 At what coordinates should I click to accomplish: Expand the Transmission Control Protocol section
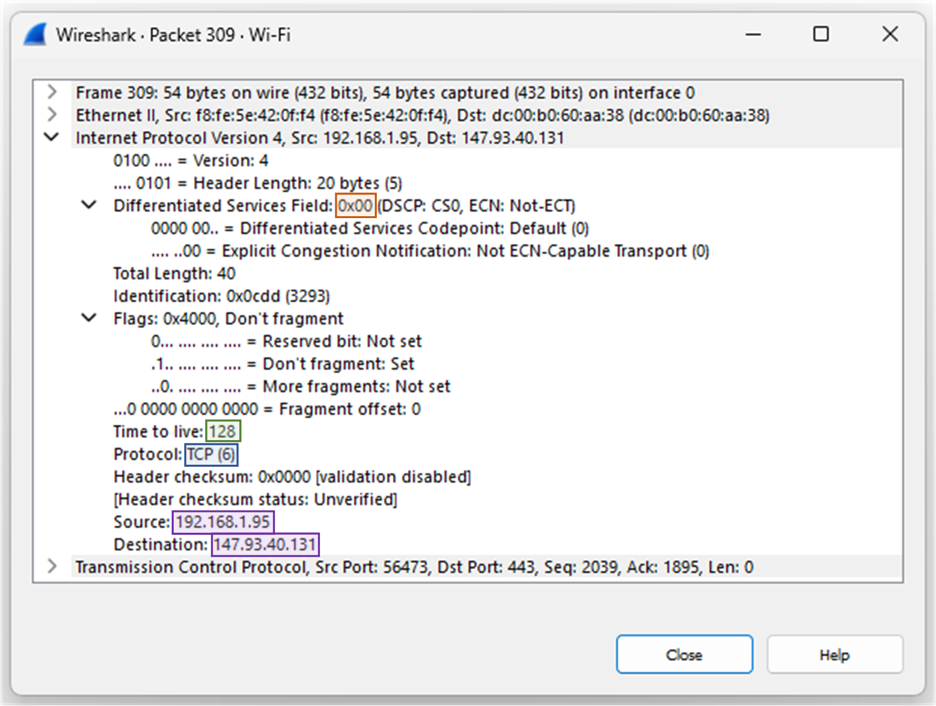click(x=52, y=567)
